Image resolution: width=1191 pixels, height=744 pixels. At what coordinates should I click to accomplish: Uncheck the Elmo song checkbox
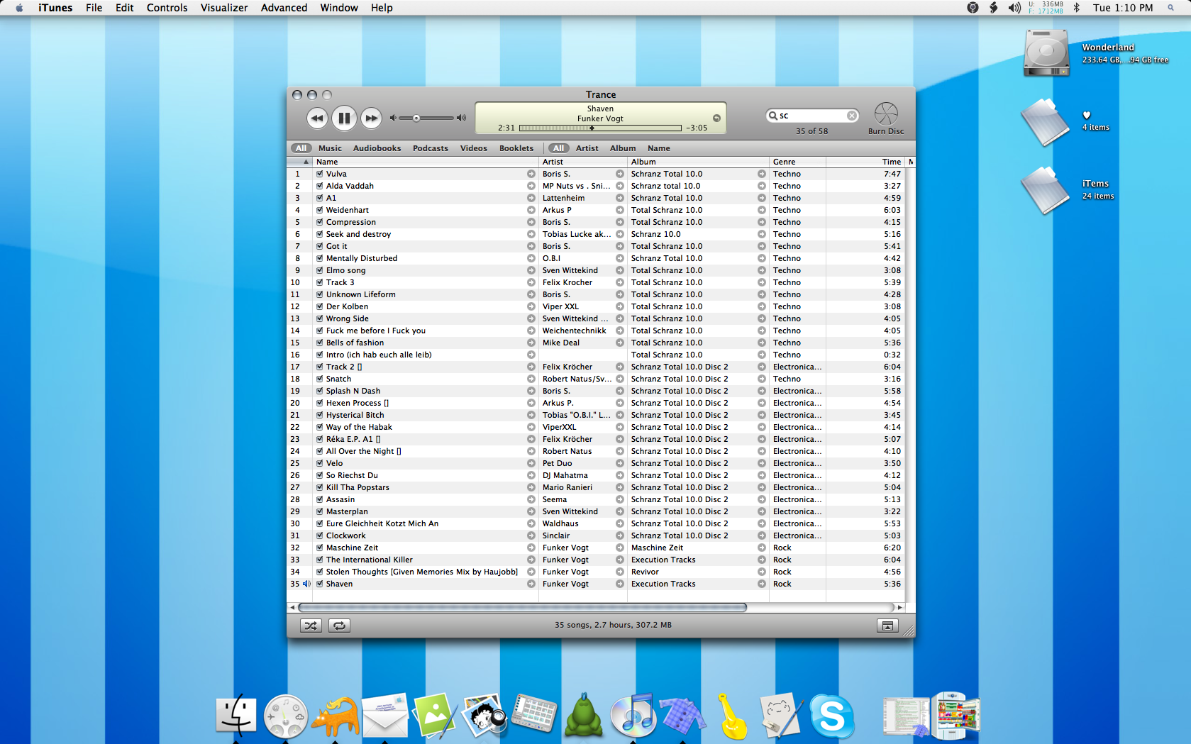point(320,270)
